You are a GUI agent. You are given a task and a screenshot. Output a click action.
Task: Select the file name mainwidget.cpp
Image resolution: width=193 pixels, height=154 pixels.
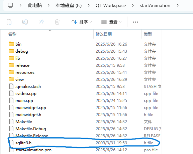coord(31,108)
